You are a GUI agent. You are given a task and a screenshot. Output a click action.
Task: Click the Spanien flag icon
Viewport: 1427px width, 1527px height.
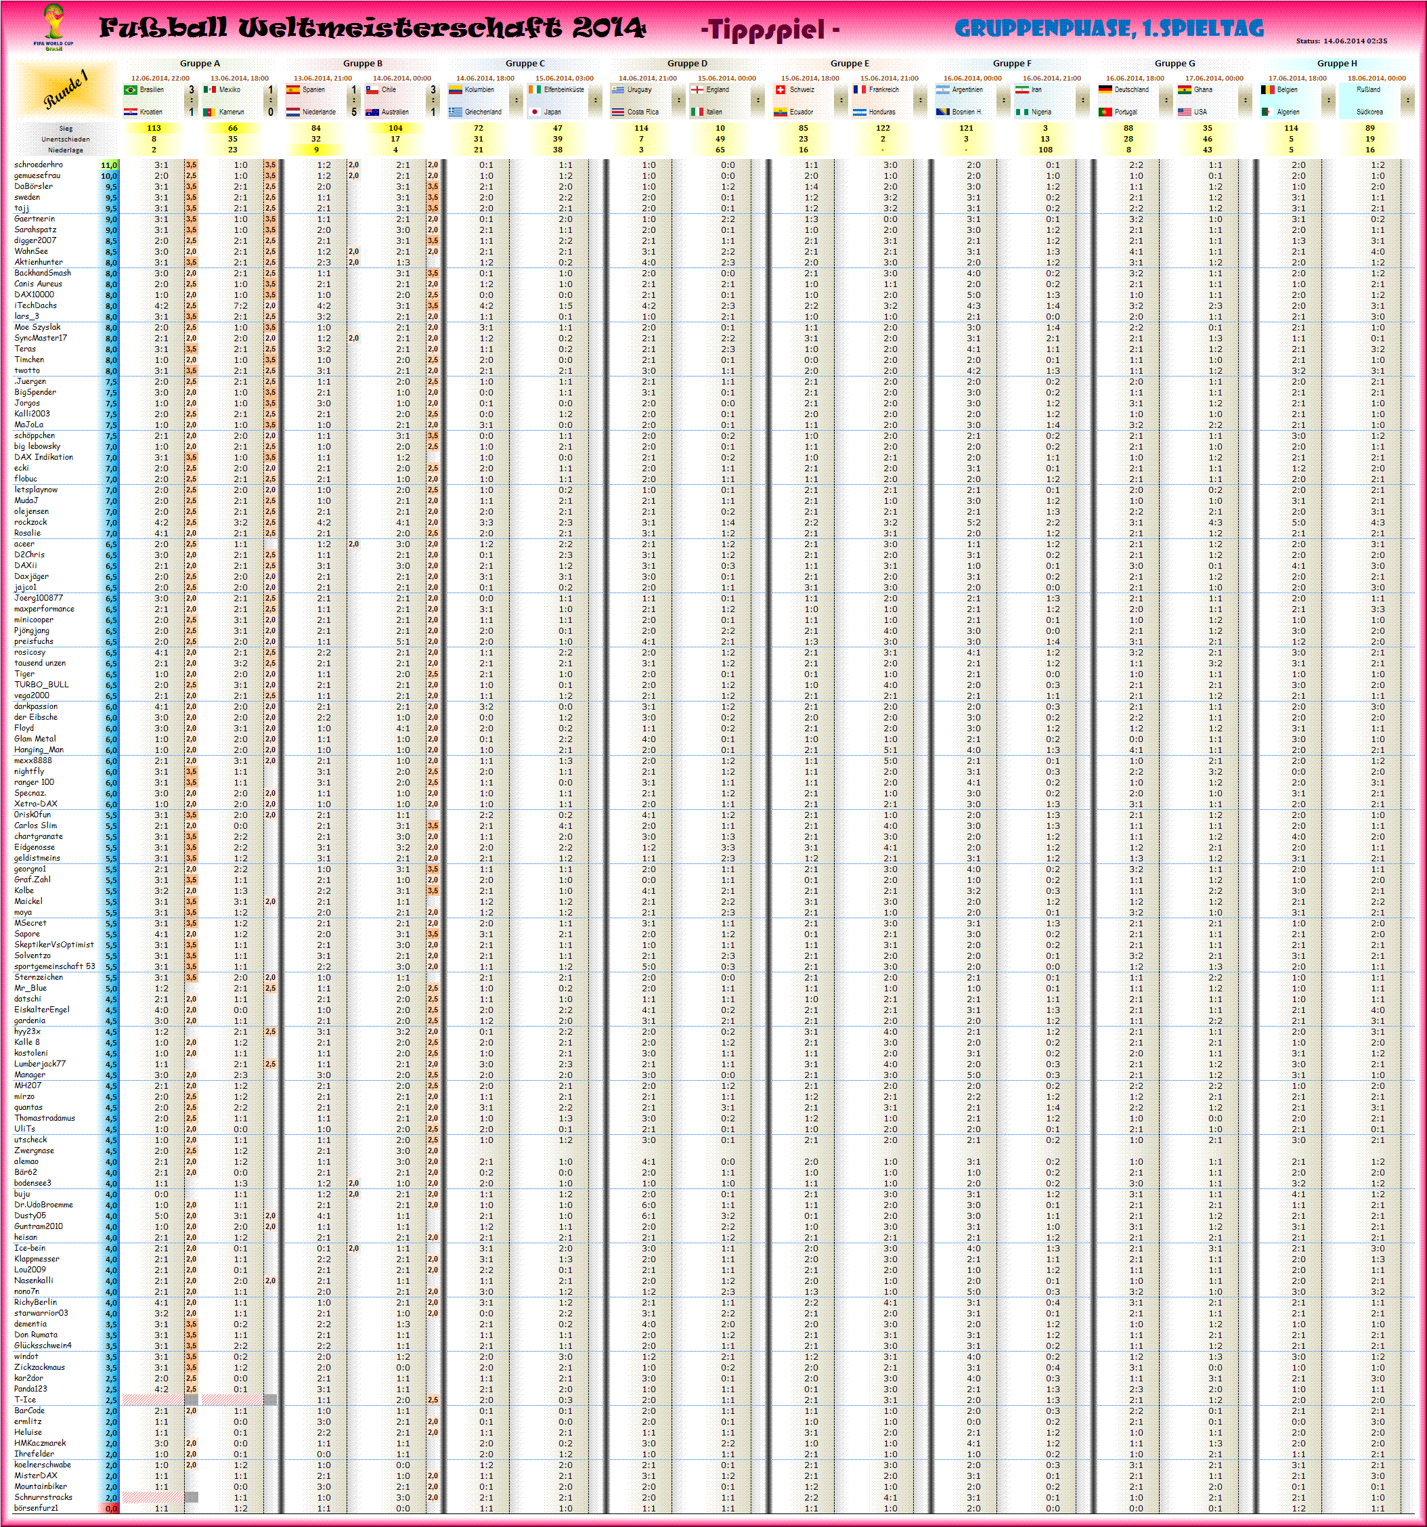tap(292, 90)
